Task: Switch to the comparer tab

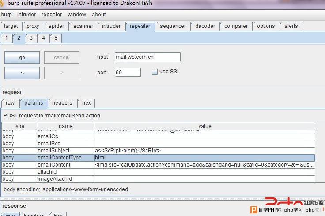Action: click(236, 26)
